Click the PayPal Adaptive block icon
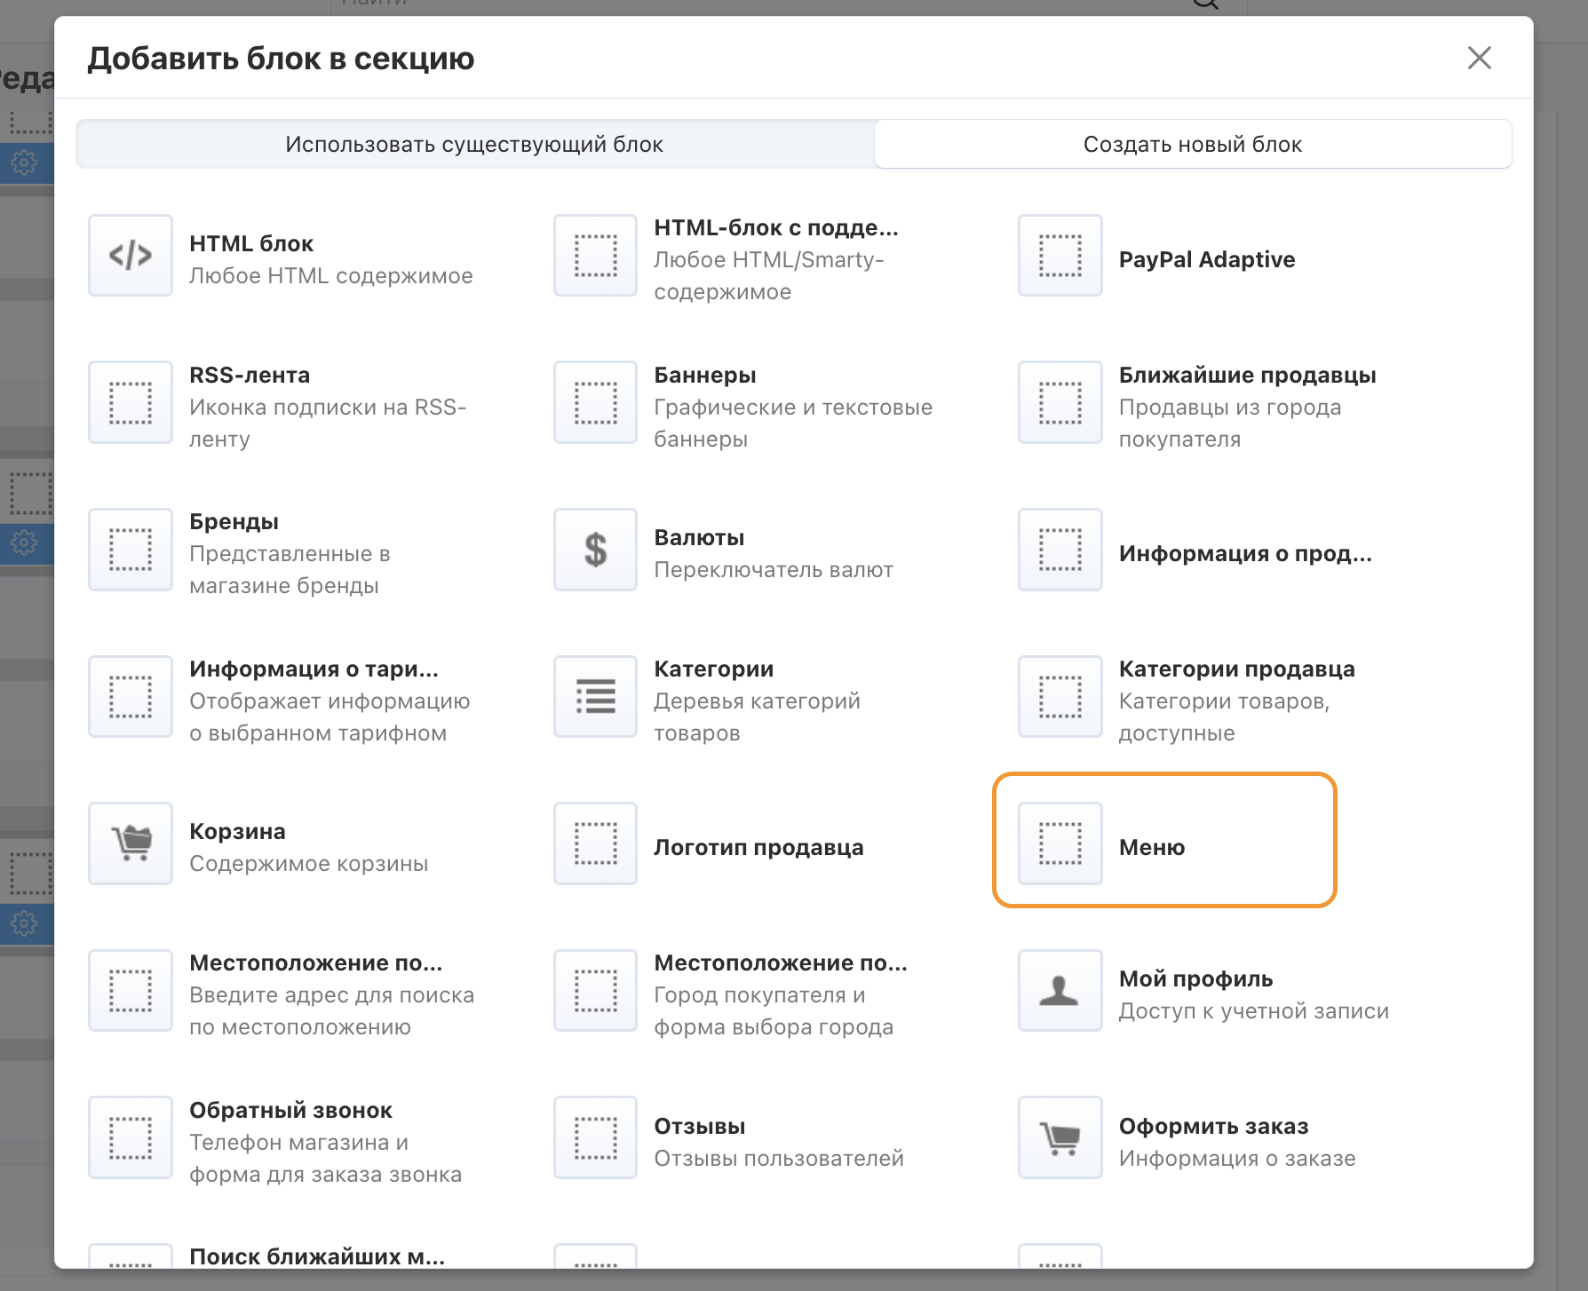The height and width of the screenshot is (1291, 1588). (1060, 256)
